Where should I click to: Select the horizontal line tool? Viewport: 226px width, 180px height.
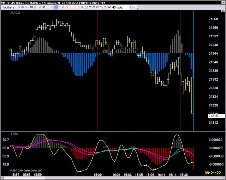point(75,7)
